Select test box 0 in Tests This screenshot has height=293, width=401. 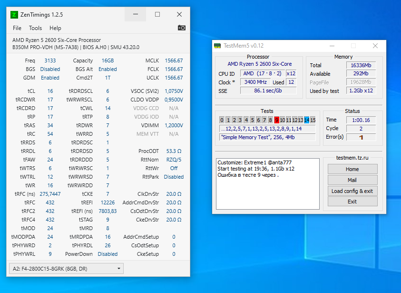(222, 120)
